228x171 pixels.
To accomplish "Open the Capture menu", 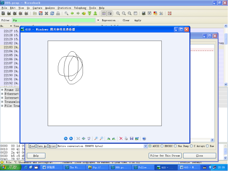I will coord(38,8).
